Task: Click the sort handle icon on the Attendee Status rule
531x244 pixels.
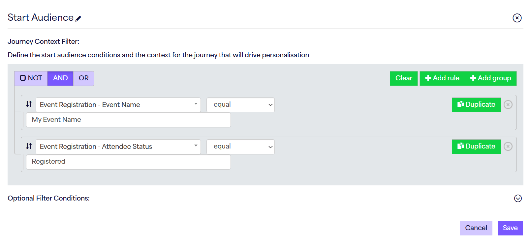Action: click(29, 146)
